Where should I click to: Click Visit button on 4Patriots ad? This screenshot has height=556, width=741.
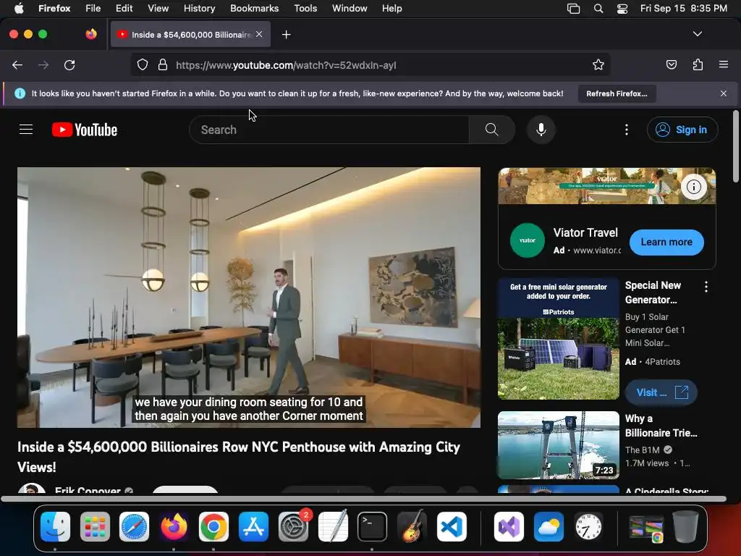[661, 392]
